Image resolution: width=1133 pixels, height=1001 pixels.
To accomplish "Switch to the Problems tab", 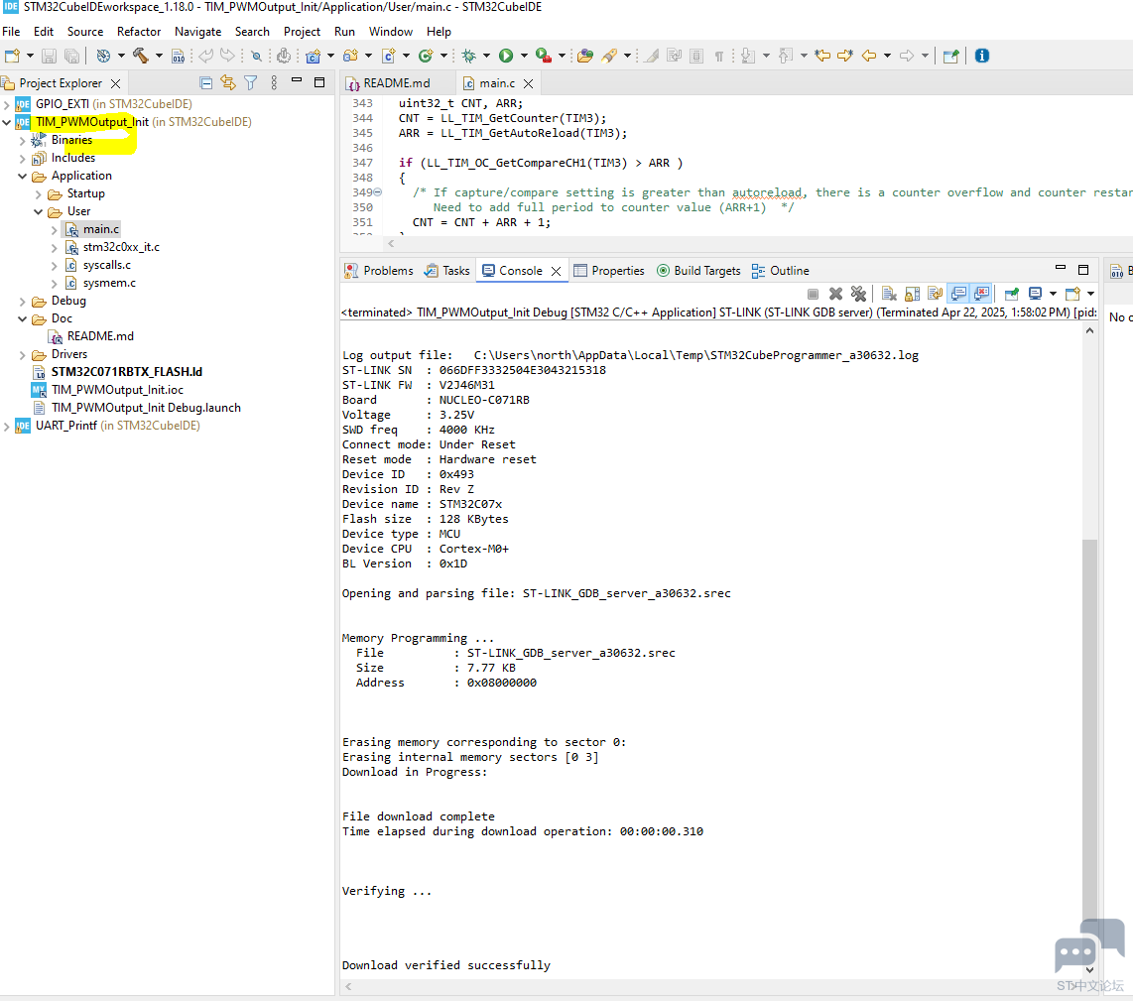I will coord(379,270).
